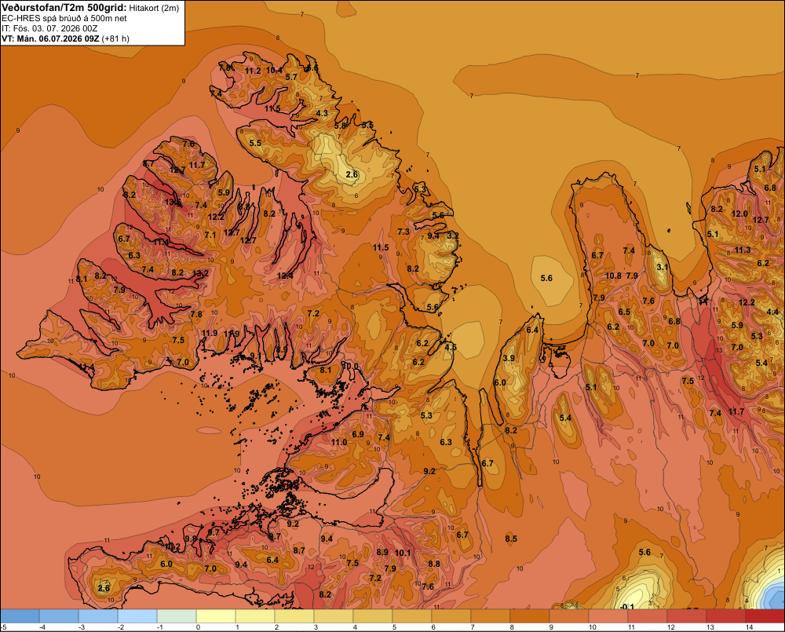
Task: Click the Veðurstofan/T2m 500grid title text
Action: pyautogui.click(x=64, y=7)
